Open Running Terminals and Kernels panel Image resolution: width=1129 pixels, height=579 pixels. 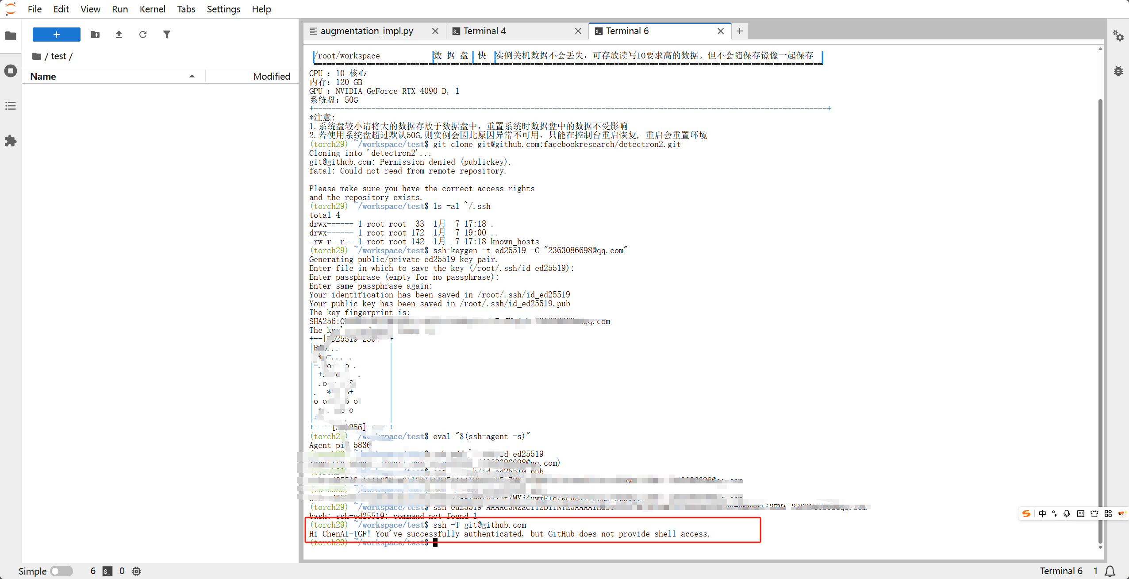(x=11, y=71)
